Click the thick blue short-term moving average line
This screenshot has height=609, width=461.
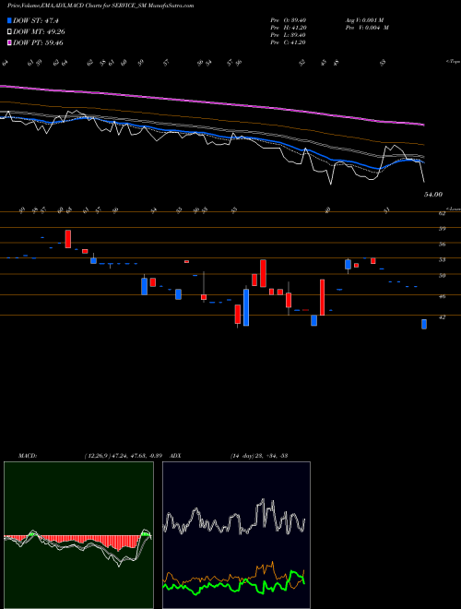tap(211, 135)
